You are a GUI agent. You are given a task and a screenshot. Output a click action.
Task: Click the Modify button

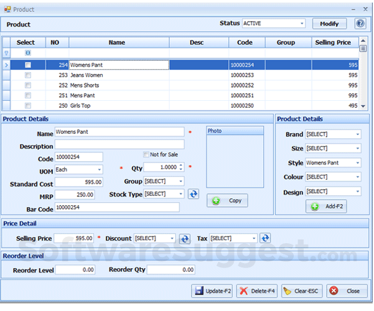(329, 24)
